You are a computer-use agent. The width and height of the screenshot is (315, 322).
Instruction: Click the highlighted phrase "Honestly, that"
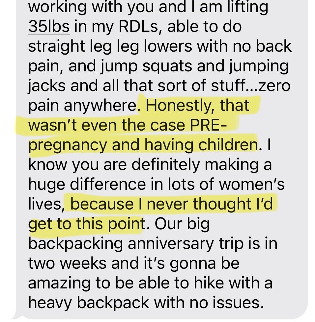coord(198,106)
